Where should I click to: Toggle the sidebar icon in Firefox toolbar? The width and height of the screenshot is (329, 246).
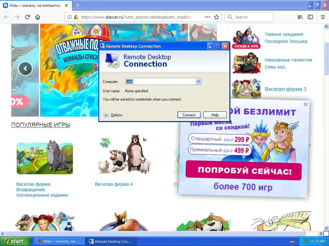(x=310, y=17)
